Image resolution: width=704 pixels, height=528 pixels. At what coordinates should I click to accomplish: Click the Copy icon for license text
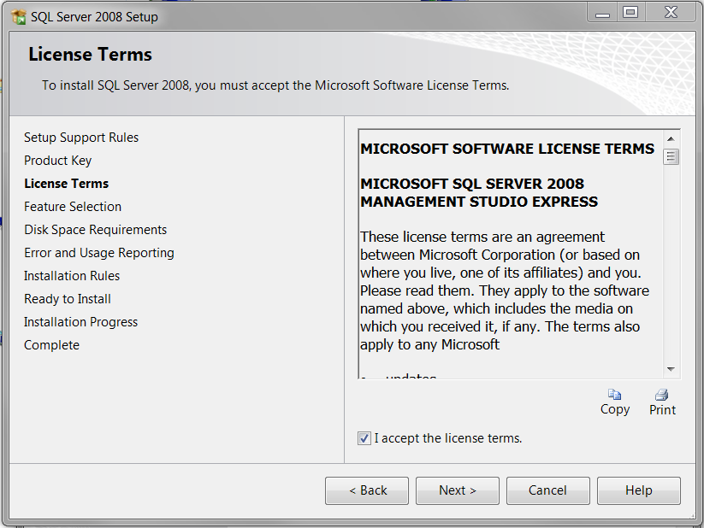pos(614,395)
